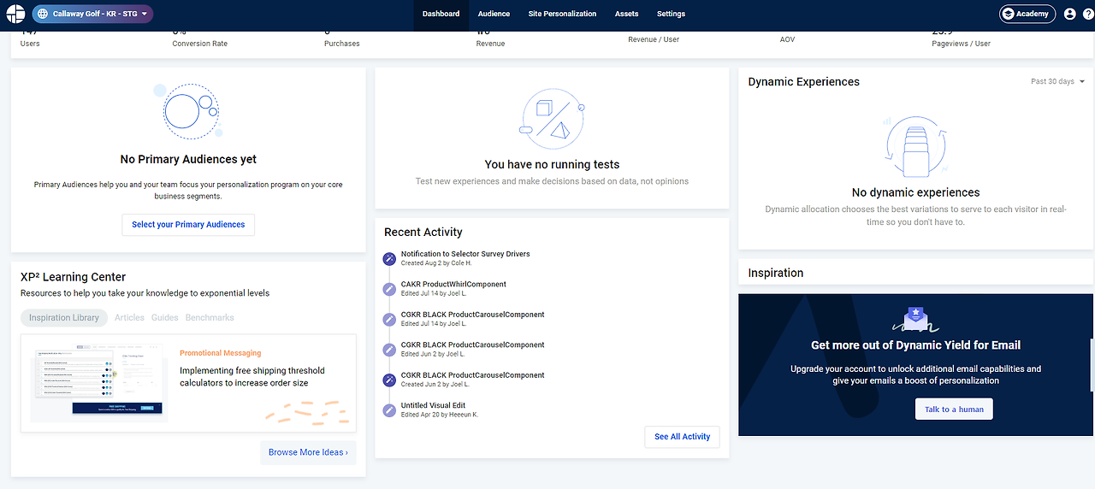Click "Get more out of Dynamic Yield for Email"
Viewport: 1095px width, 489px height.
pos(916,345)
